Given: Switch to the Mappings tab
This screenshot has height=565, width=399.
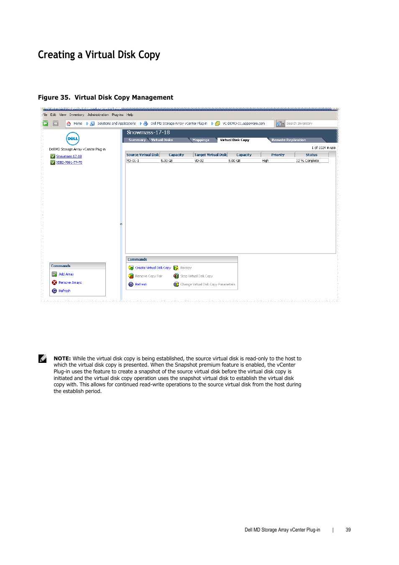Looking at the screenshot, I should [x=201, y=140].
